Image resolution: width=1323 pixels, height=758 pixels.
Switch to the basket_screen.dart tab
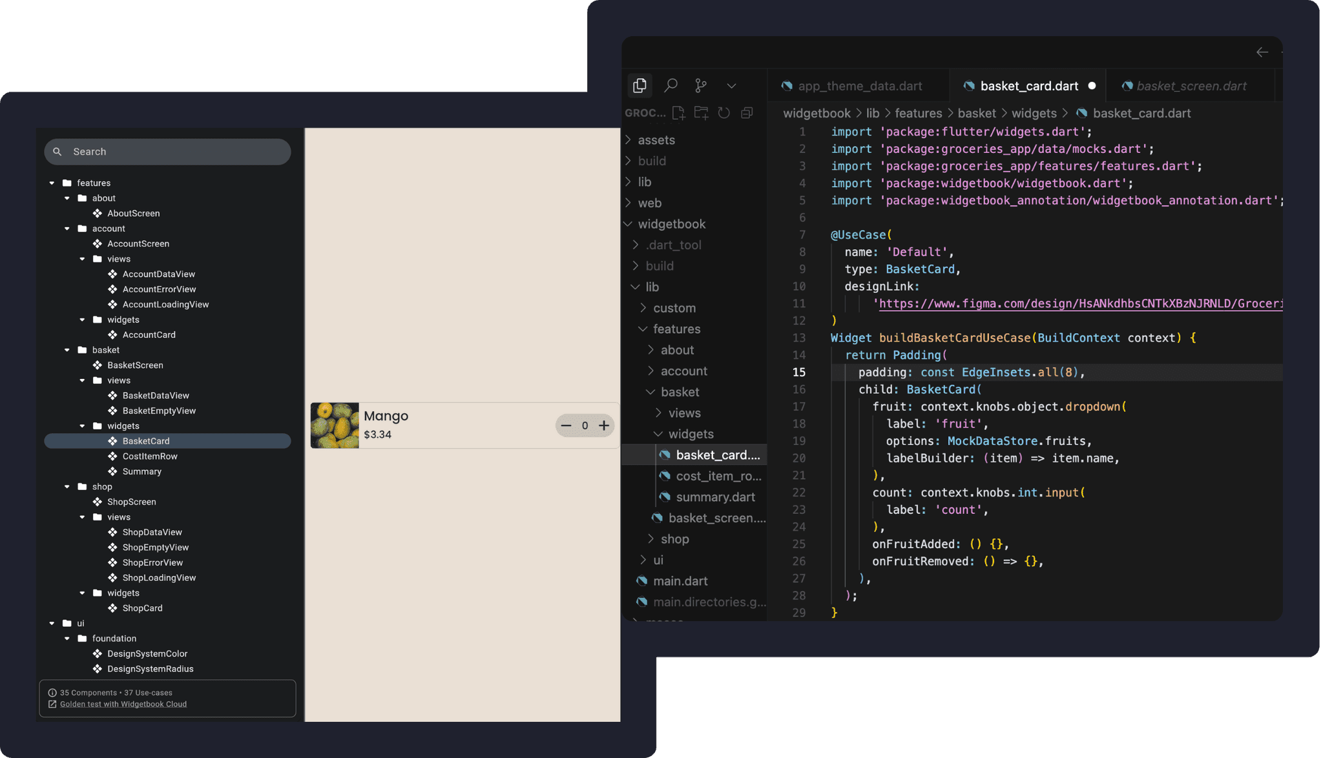(1191, 85)
